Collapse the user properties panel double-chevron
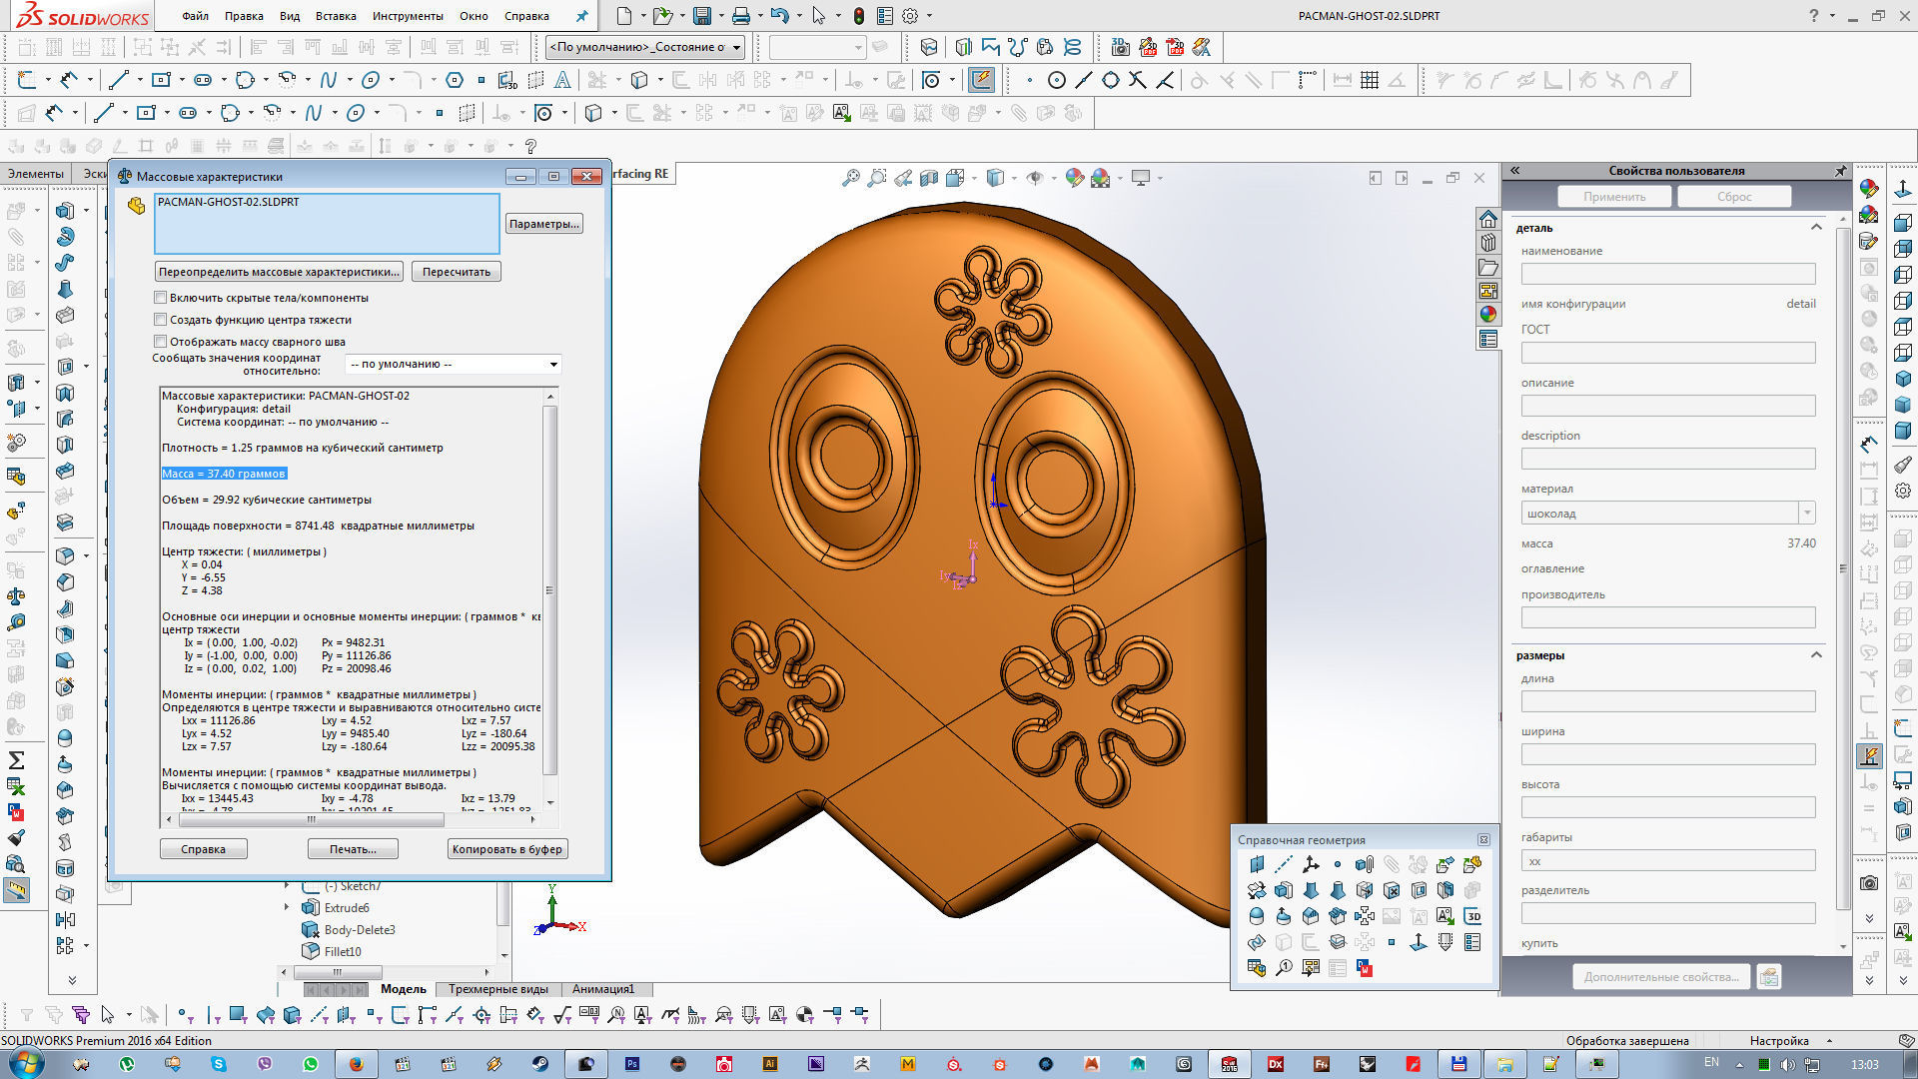 pyautogui.click(x=1515, y=171)
